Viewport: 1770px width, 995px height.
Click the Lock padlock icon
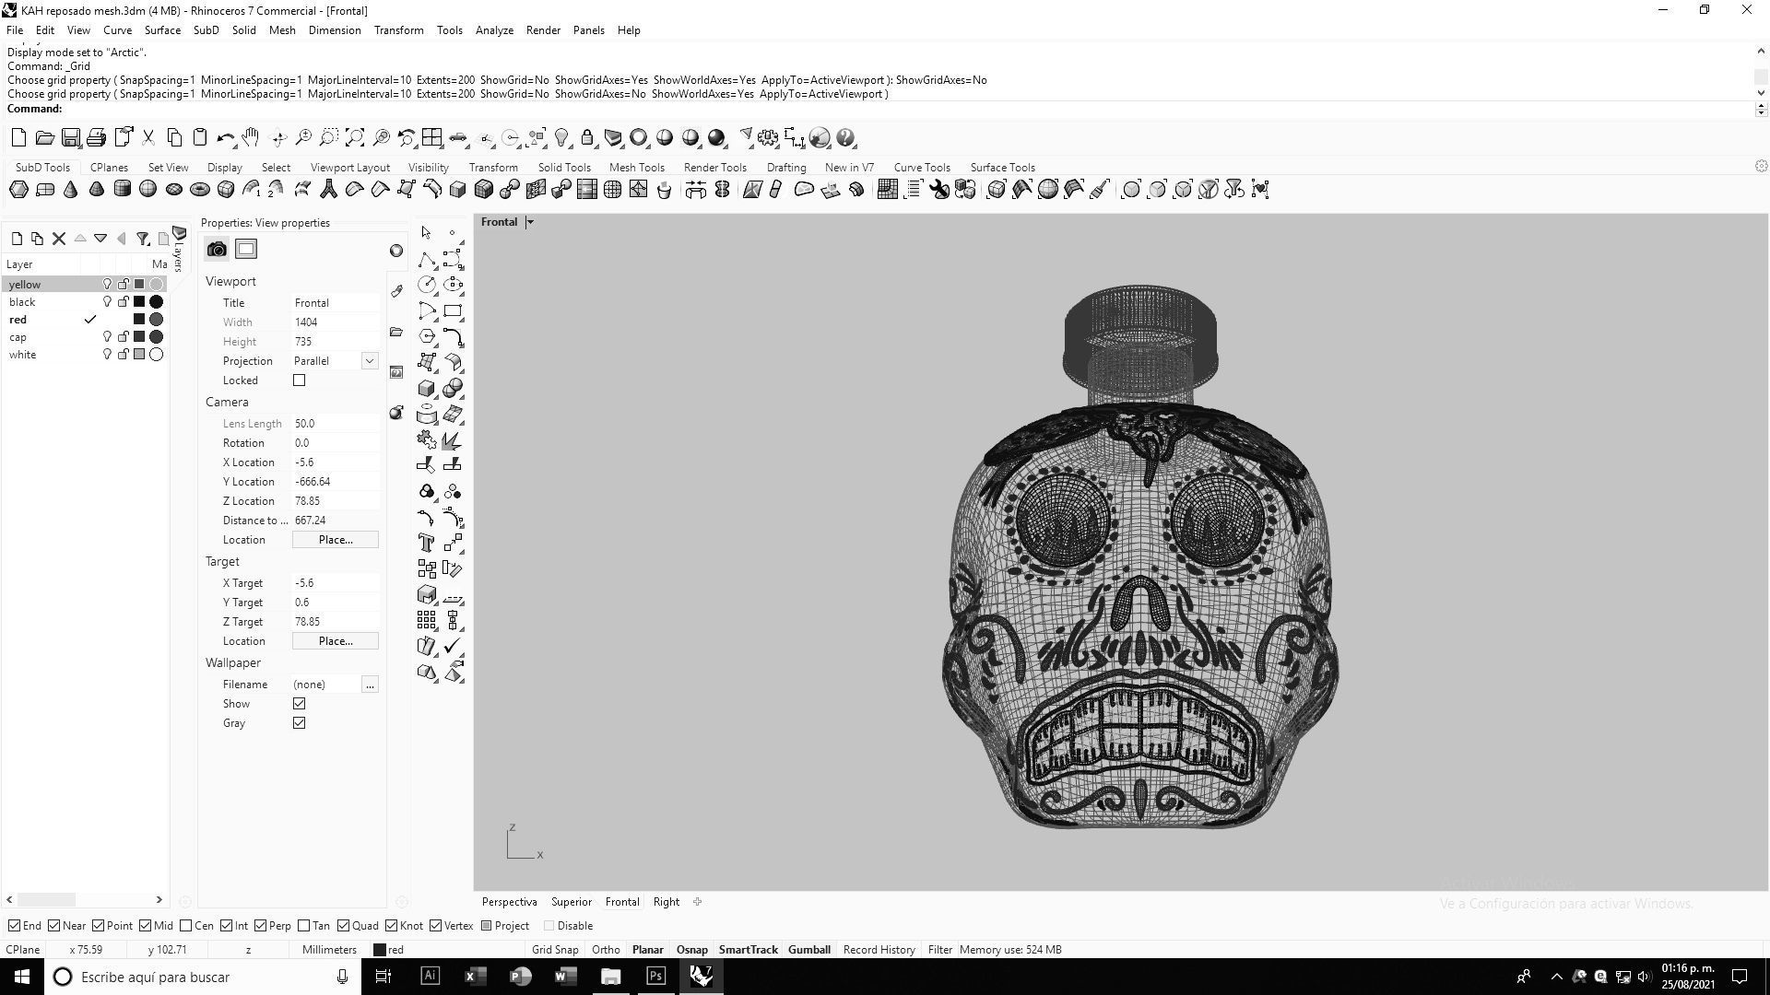click(587, 138)
